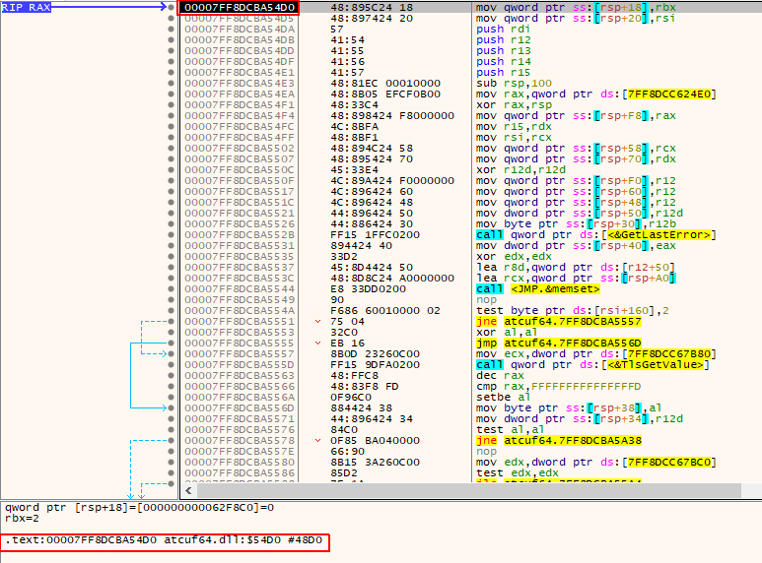Click the horizontal scrollbar left arrow
This screenshot has height=563, width=762.
point(188,491)
